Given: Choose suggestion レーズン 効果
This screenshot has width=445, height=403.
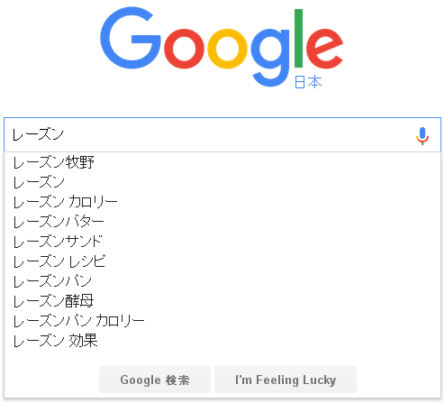Looking at the screenshot, I should 222,341.
